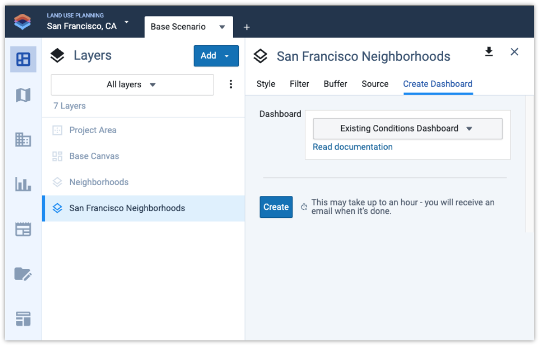The image size is (541, 347).
Task: Select the Project Area layer
Action: [144, 130]
